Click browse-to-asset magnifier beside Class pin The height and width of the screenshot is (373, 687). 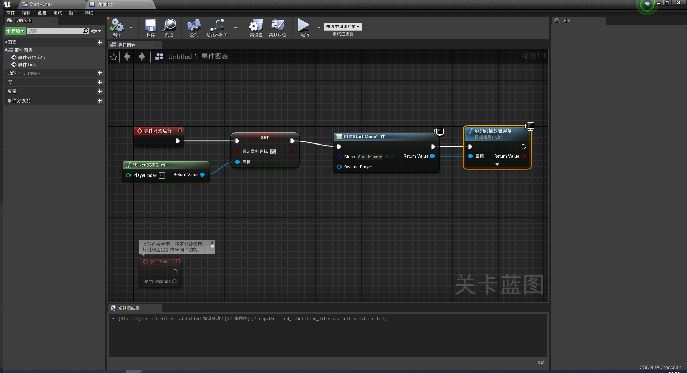392,157
